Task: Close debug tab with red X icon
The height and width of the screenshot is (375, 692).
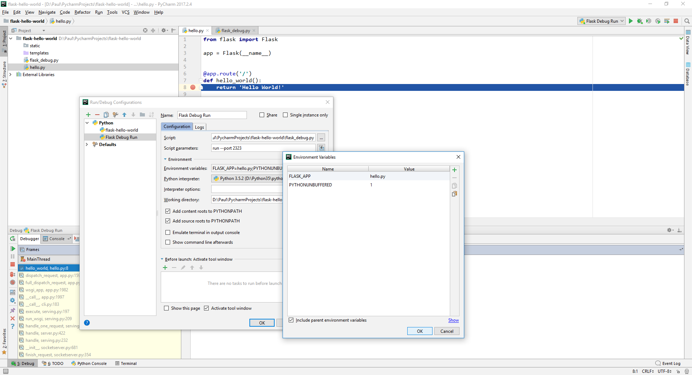Action: point(13,318)
